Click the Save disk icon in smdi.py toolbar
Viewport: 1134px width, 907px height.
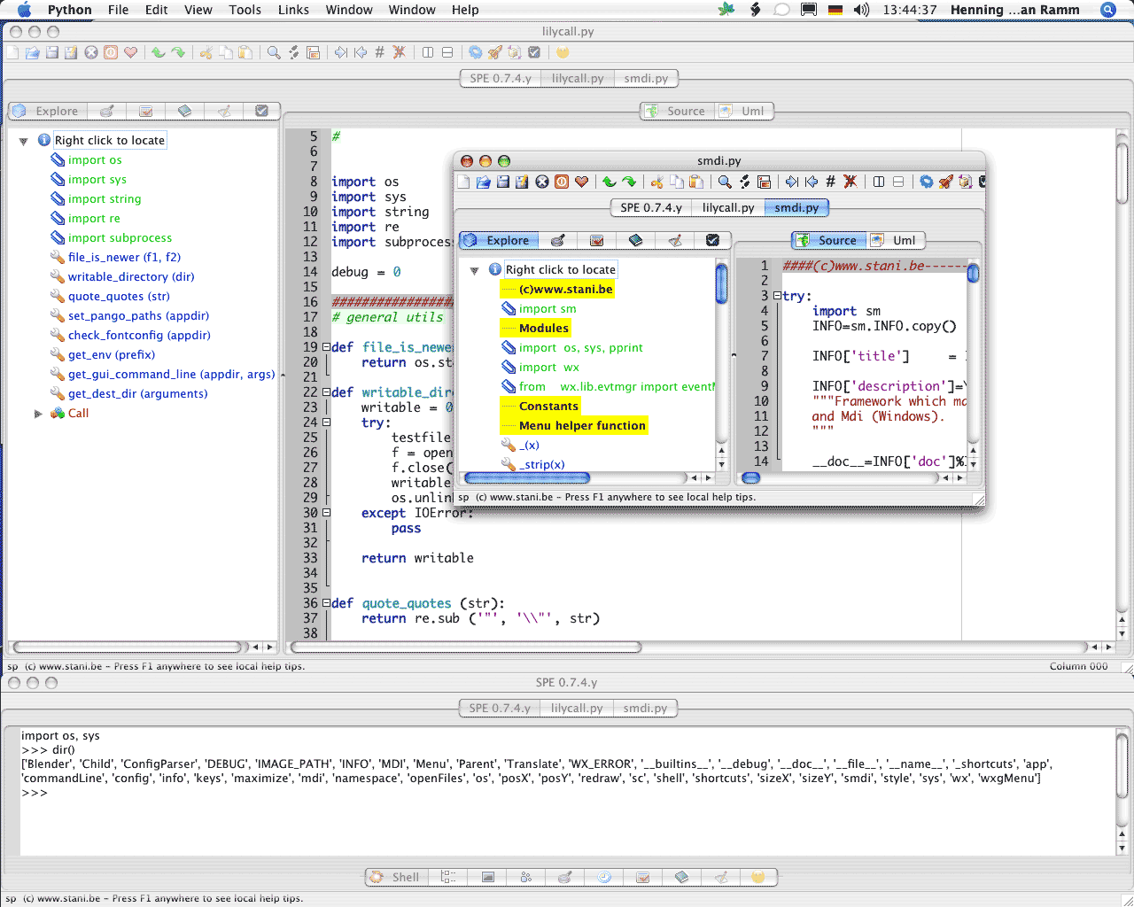[x=502, y=182]
